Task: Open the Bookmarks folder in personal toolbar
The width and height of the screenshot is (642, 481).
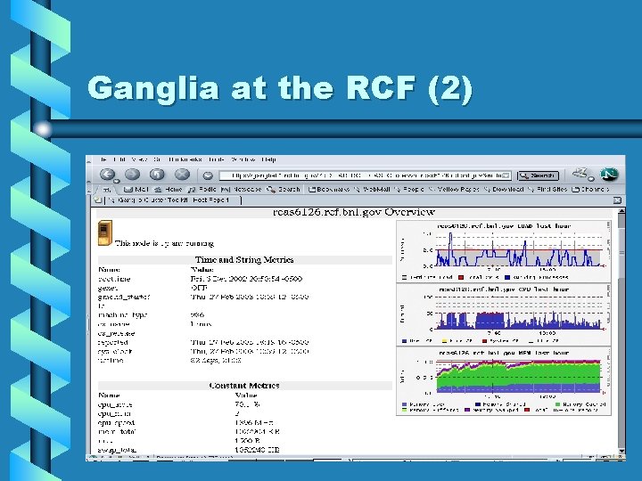Action: pos(329,190)
